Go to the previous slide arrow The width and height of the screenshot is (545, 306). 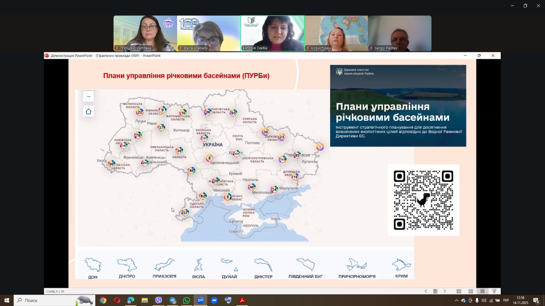coord(426,291)
